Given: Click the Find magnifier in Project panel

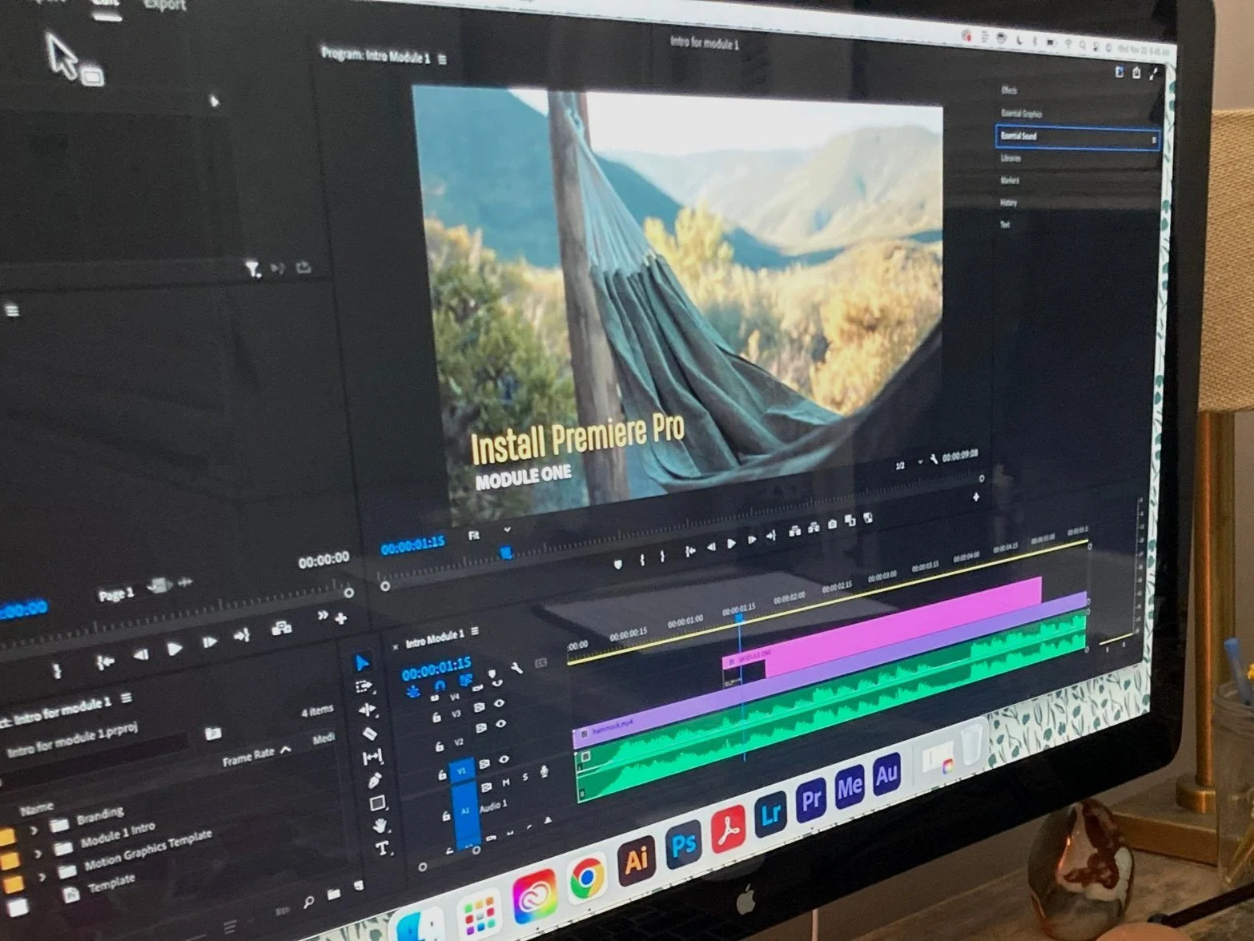Looking at the screenshot, I should (308, 903).
